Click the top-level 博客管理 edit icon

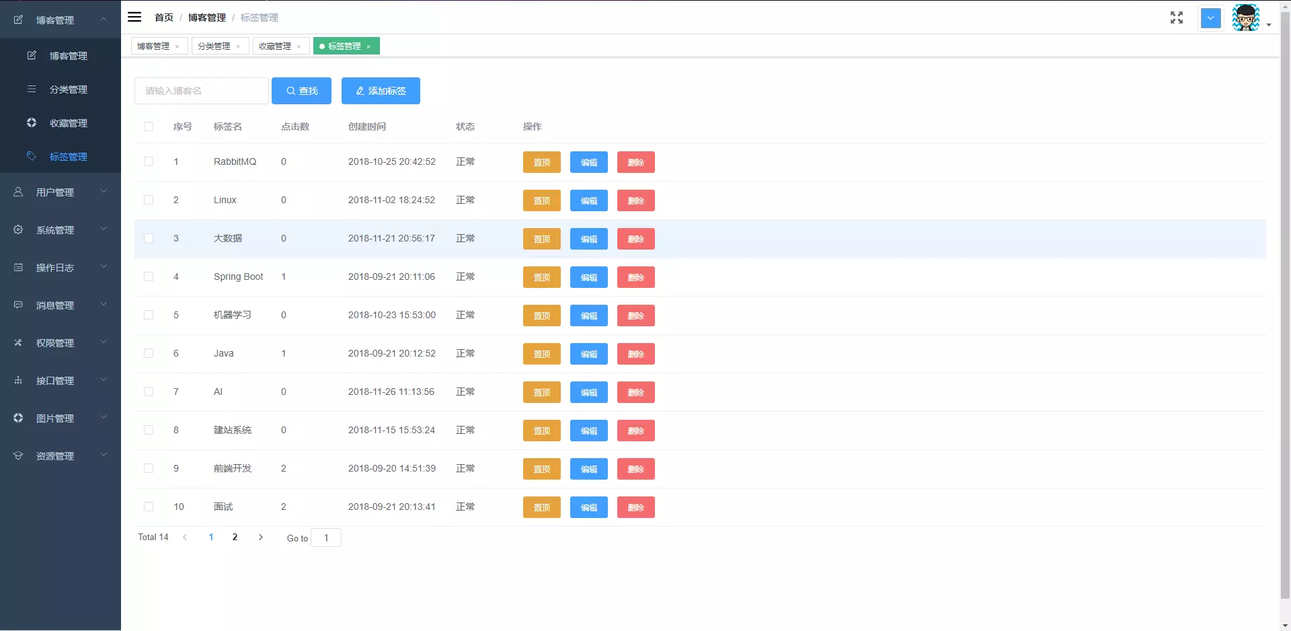(18, 20)
